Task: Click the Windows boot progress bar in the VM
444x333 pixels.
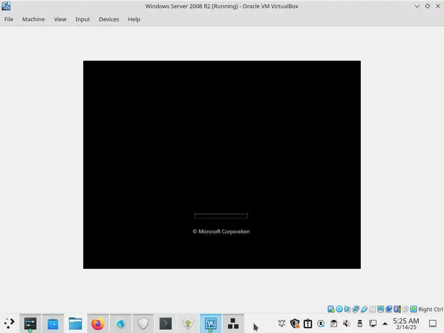Action: pos(221,216)
